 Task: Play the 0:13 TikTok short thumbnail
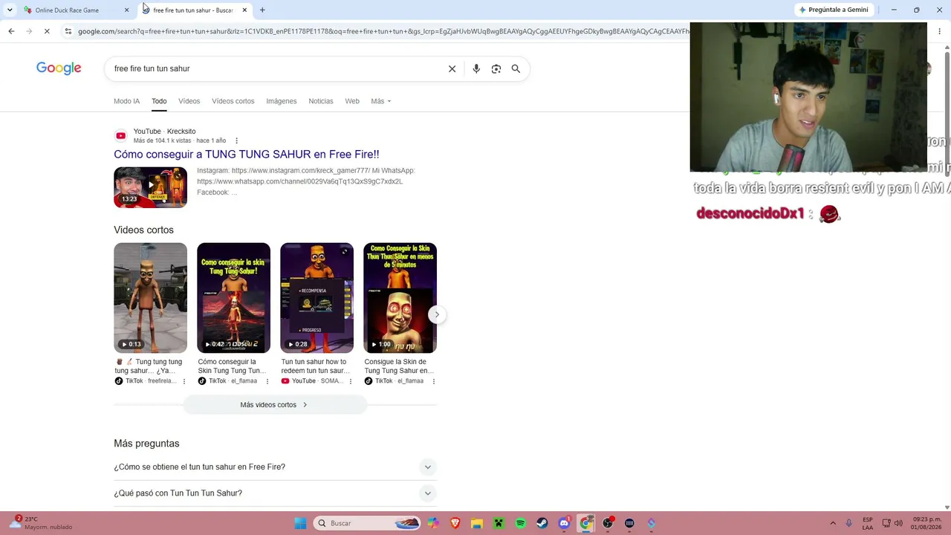click(150, 298)
